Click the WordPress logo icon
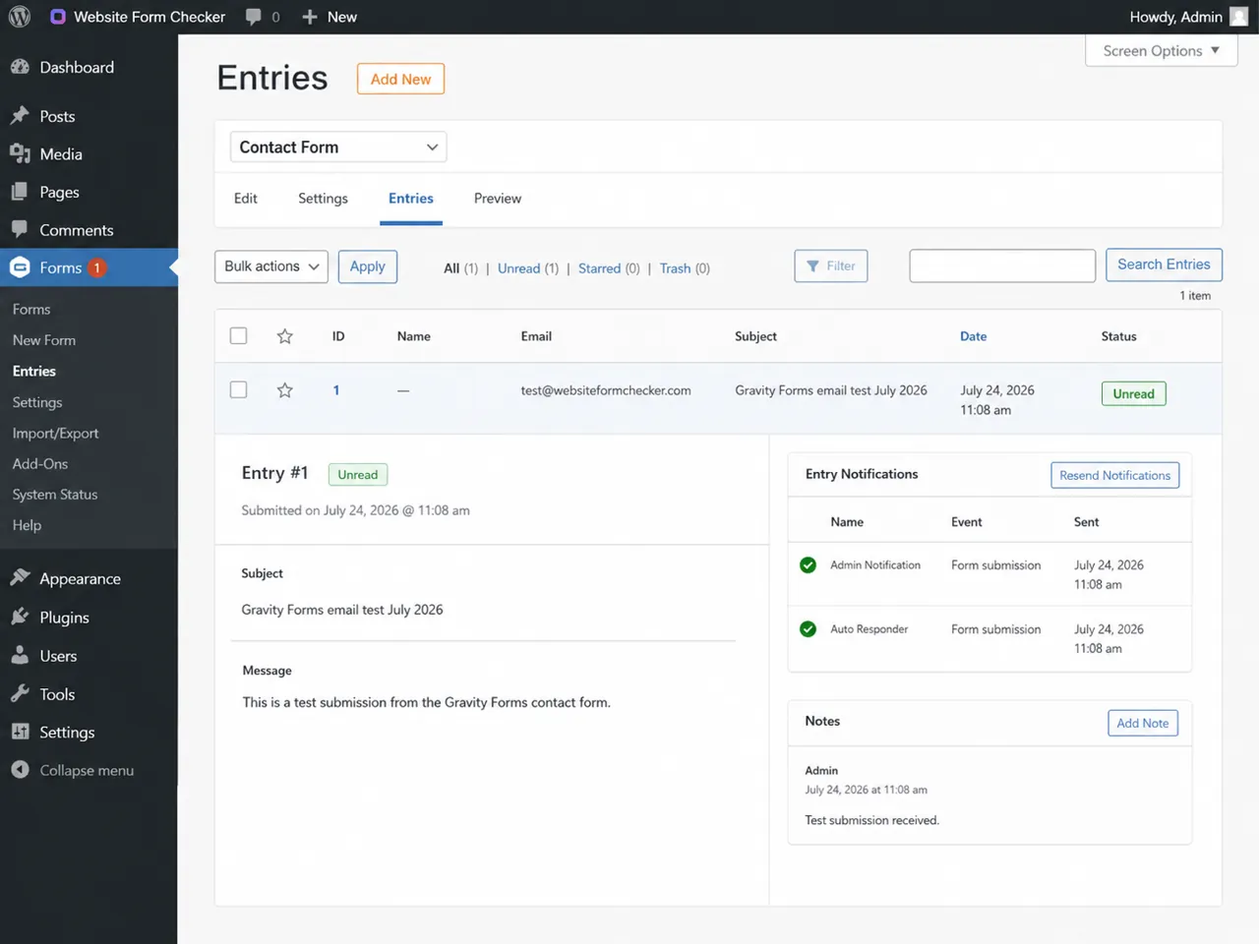 pyautogui.click(x=19, y=17)
